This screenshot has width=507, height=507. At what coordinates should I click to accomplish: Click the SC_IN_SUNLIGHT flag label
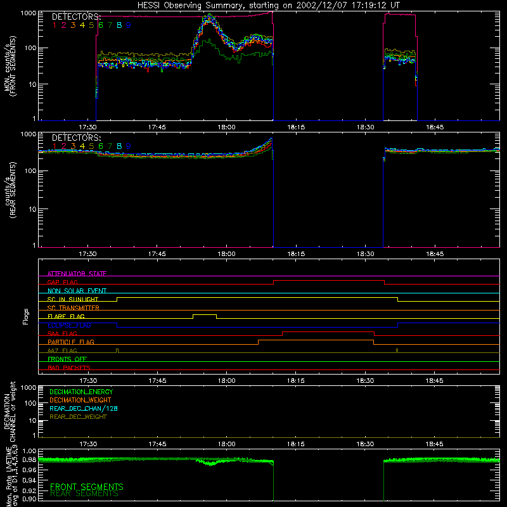(73, 299)
